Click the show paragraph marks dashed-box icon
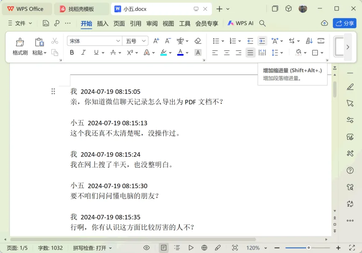 (321, 41)
